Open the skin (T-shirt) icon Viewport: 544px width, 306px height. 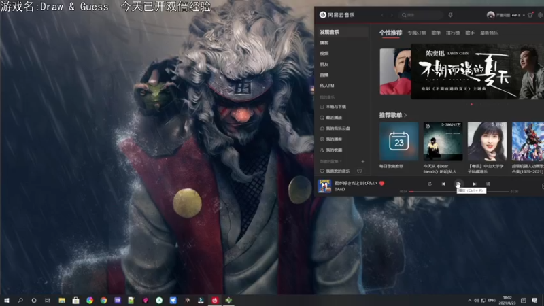[530, 15]
